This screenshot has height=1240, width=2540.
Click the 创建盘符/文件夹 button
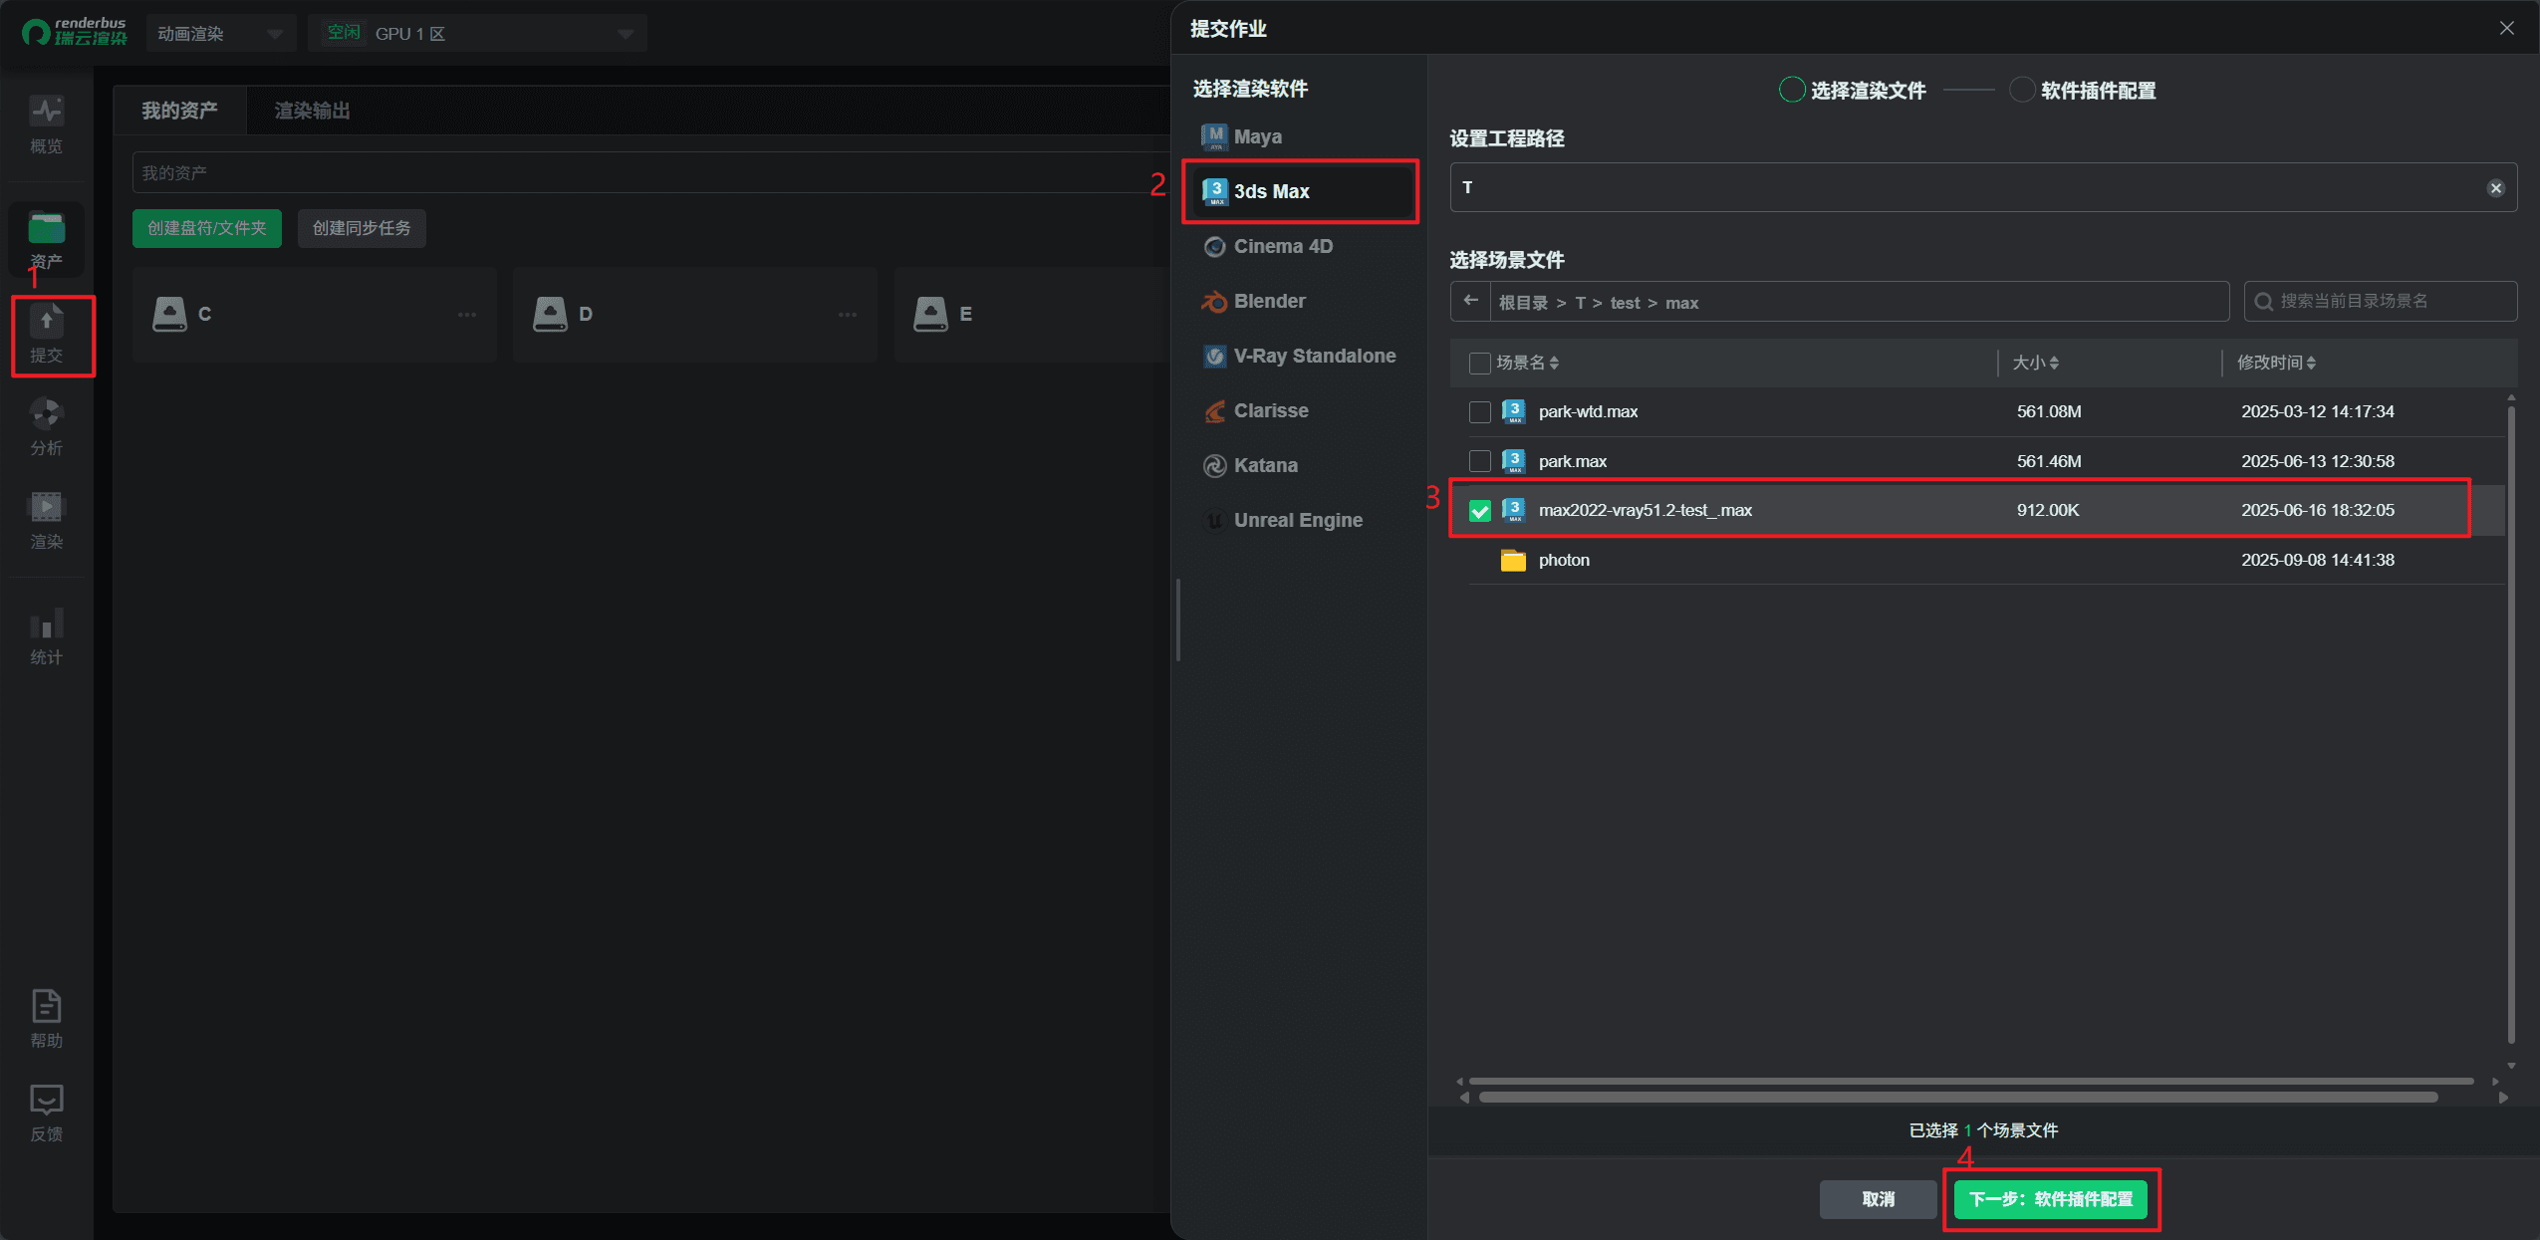[x=207, y=228]
